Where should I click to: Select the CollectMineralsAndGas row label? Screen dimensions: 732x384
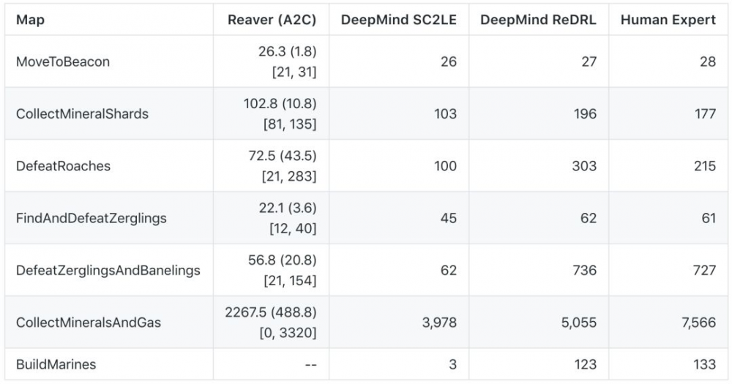pos(89,323)
